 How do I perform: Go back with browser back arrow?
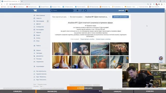[2, 4]
